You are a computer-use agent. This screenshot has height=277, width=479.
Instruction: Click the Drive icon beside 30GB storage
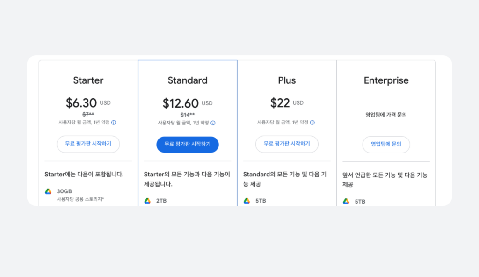(x=48, y=191)
